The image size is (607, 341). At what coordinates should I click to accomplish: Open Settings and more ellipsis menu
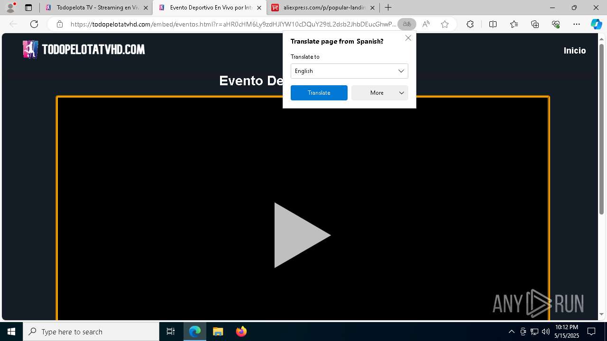click(x=577, y=24)
